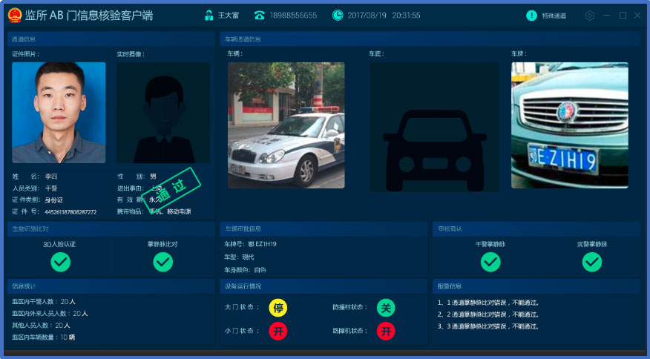Click the operator name 王大富
650x359 pixels.
pyautogui.click(x=229, y=16)
